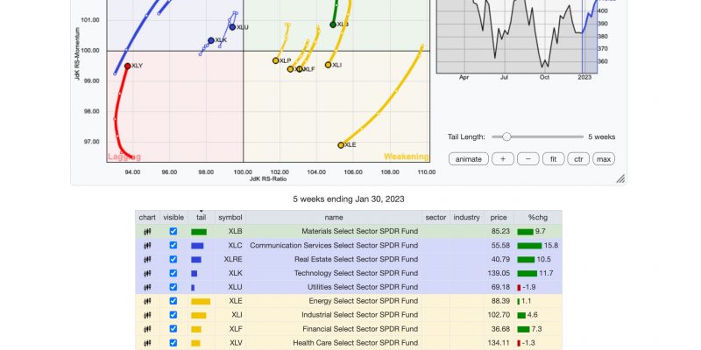Select XLI data point on chart
Image resolution: width=701 pixels, height=350 pixels.
pyautogui.click(x=328, y=65)
